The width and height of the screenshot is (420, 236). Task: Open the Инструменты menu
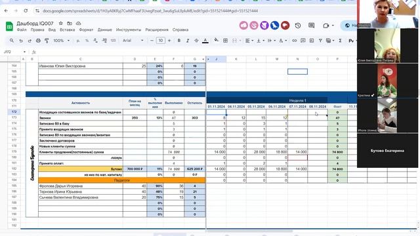click(x=129, y=29)
